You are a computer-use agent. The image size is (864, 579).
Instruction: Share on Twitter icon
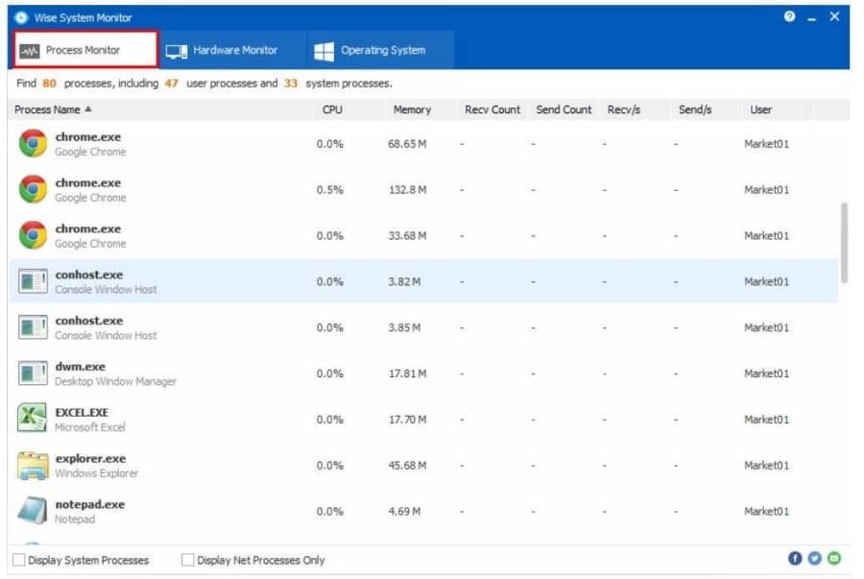[814, 558]
